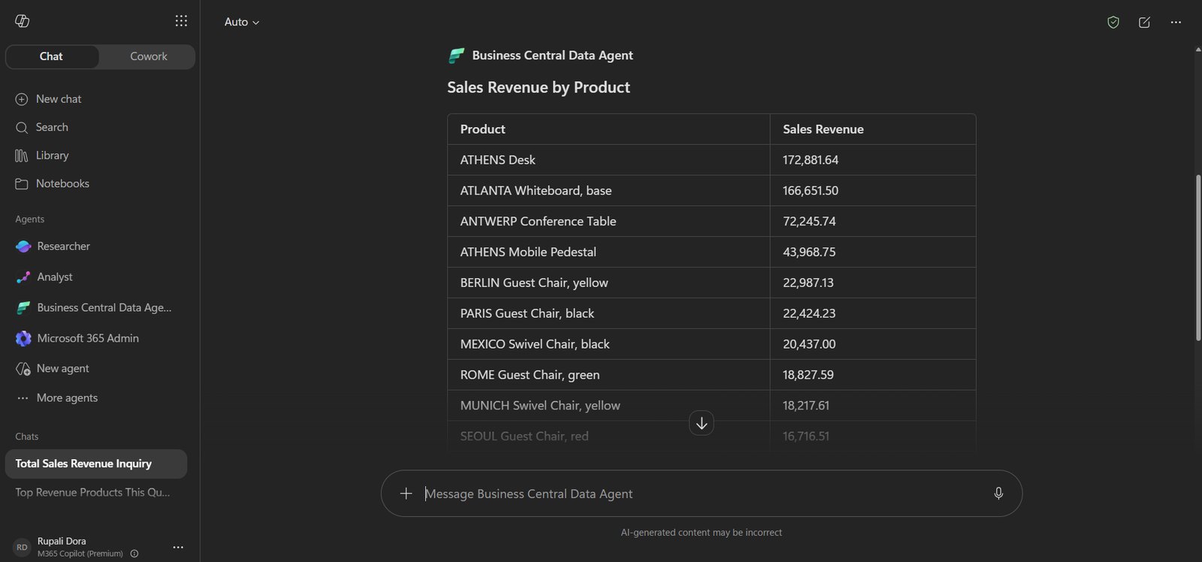Select the ROME Guest Chair, green cell
The image size is (1202, 562).
tap(609, 375)
